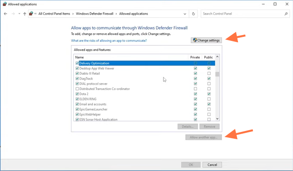
Task: Expand the address bar history dropdown
Action: pos(185,14)
